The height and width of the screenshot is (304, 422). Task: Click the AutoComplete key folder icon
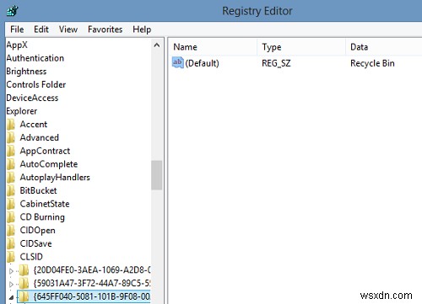[x=11, y=164]
